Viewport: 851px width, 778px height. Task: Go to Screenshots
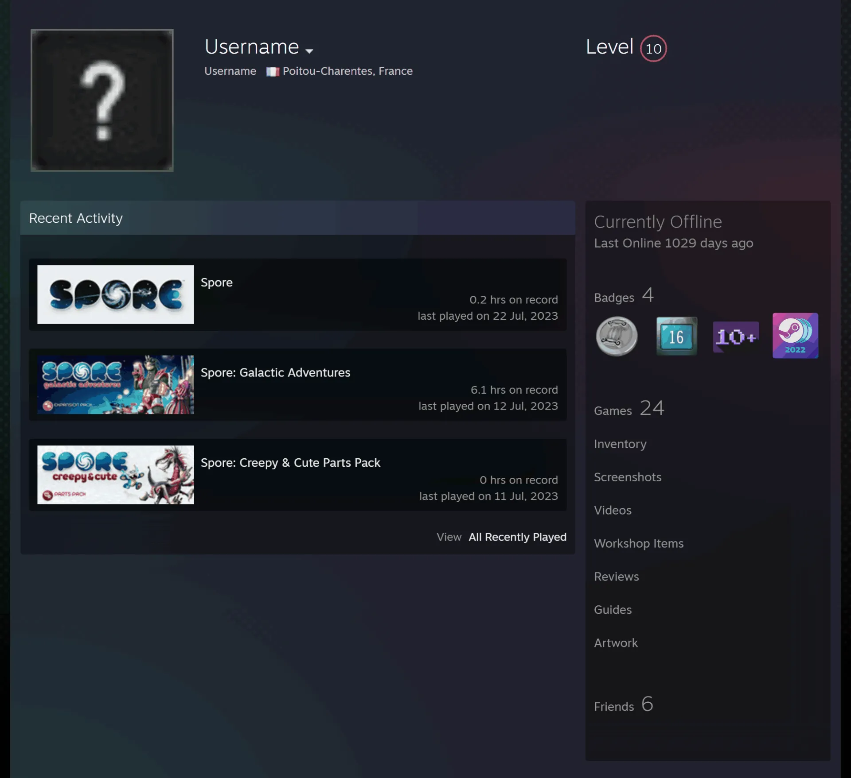click(628, 477)
